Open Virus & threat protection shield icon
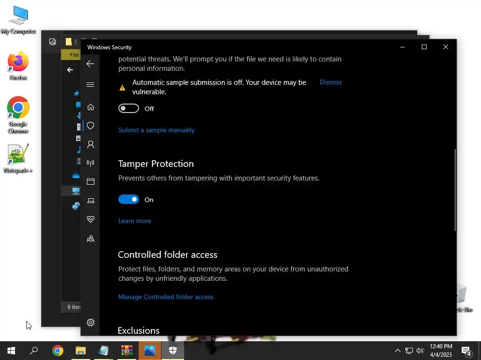This screenshot has width=481, height=360. tap(91, 126)
